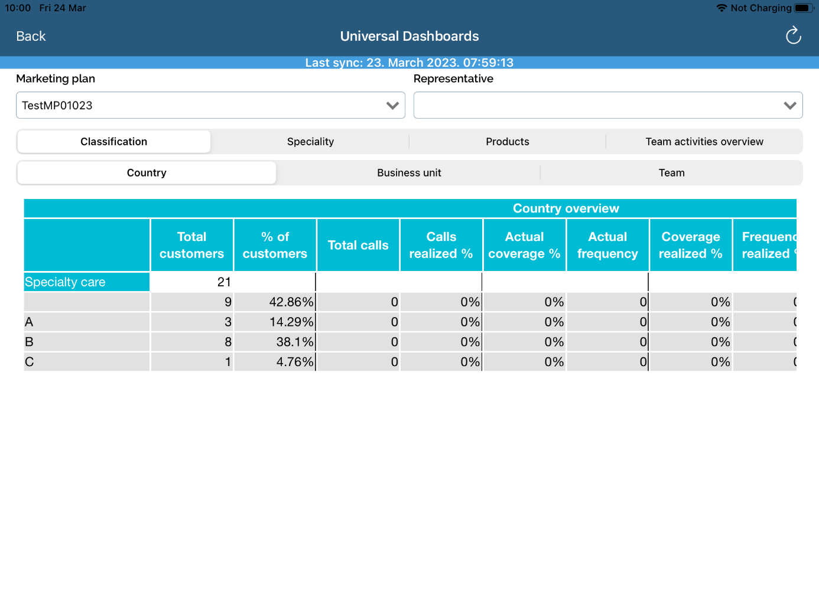819x614 pixels.
Task: Switch to the Speciality tab
Action: [x=310, y=142]
